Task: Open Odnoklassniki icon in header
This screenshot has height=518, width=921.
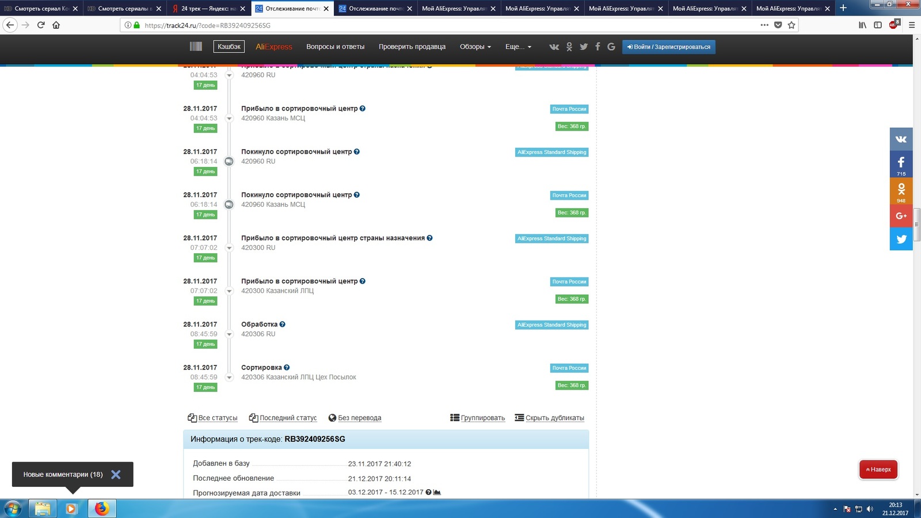Action: point(569,47)
